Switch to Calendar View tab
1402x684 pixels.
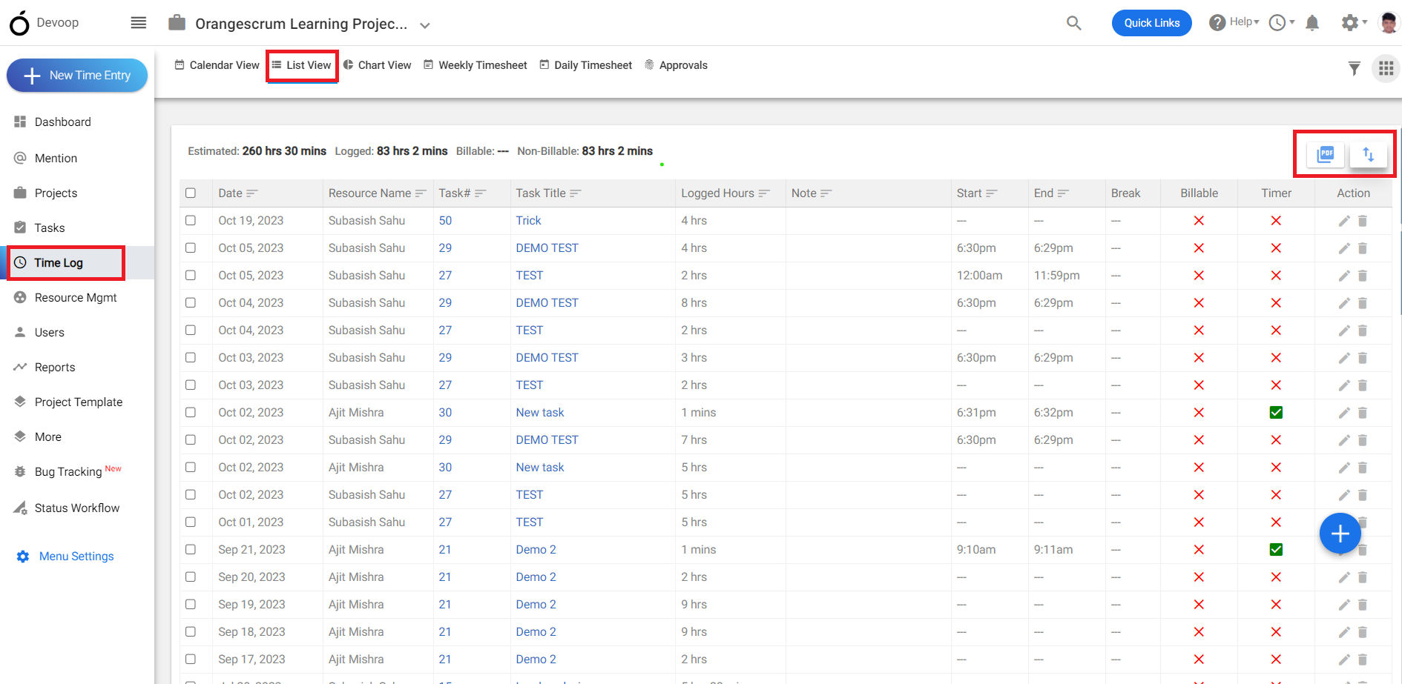coord(217,65)
